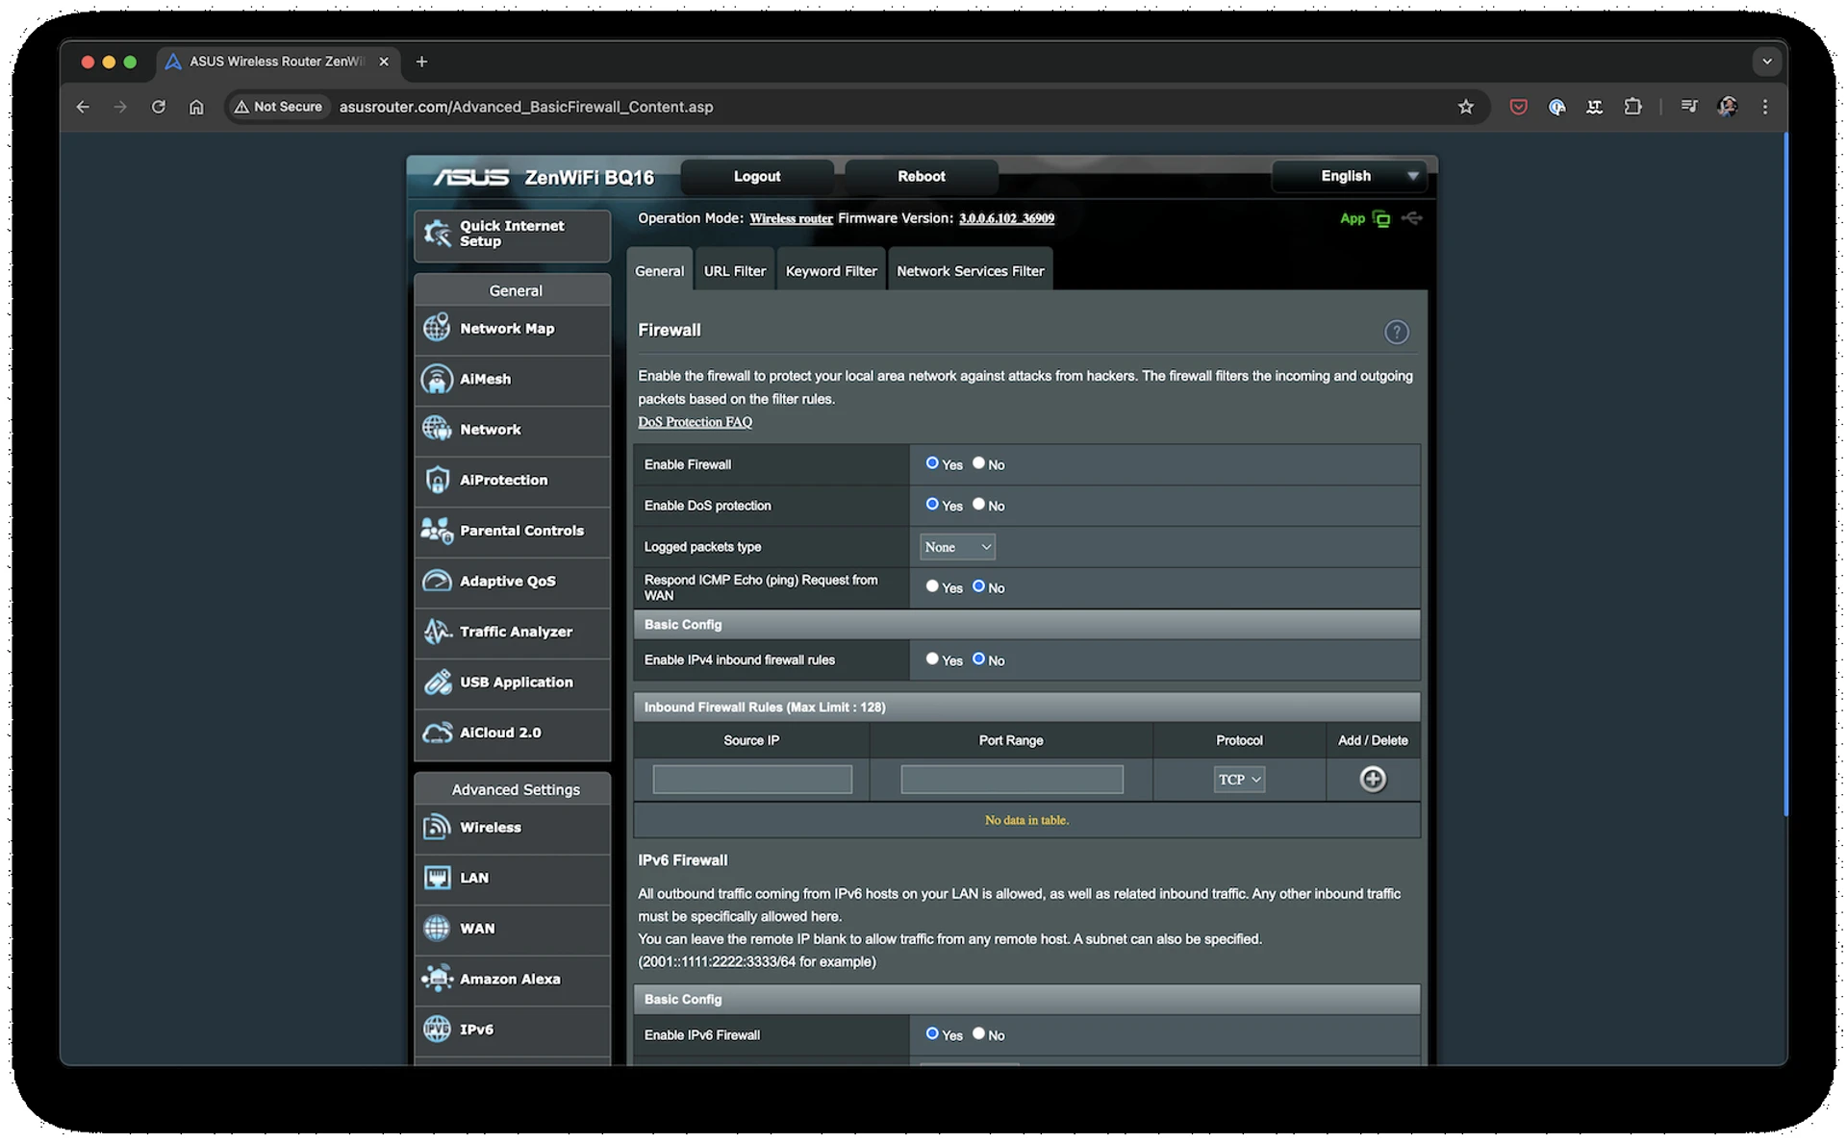Switch to Network Services Filter tab
Viewport: 1847px width, 1143px height.
pyautogui.click(x=970, y=271)
